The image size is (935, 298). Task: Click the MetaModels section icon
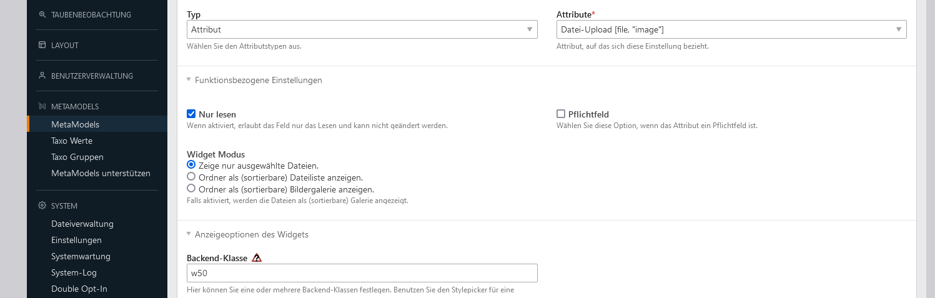pyautogui.click(x=42, y=106)
